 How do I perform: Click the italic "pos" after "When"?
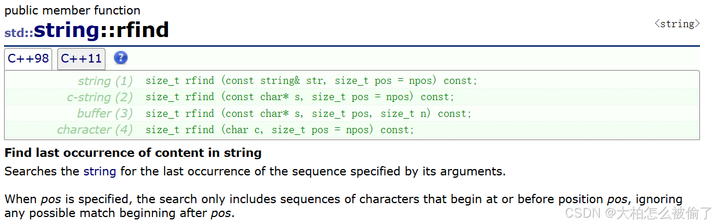tap(47, 200)
